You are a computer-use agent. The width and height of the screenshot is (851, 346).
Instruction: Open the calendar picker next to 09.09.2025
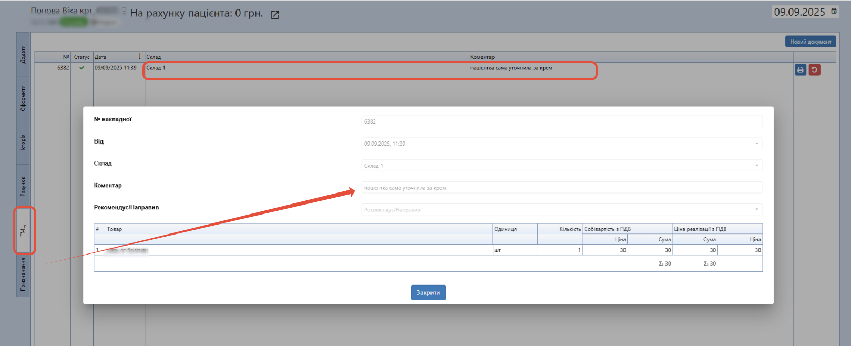pyautogui.click(x=834, y=11)
